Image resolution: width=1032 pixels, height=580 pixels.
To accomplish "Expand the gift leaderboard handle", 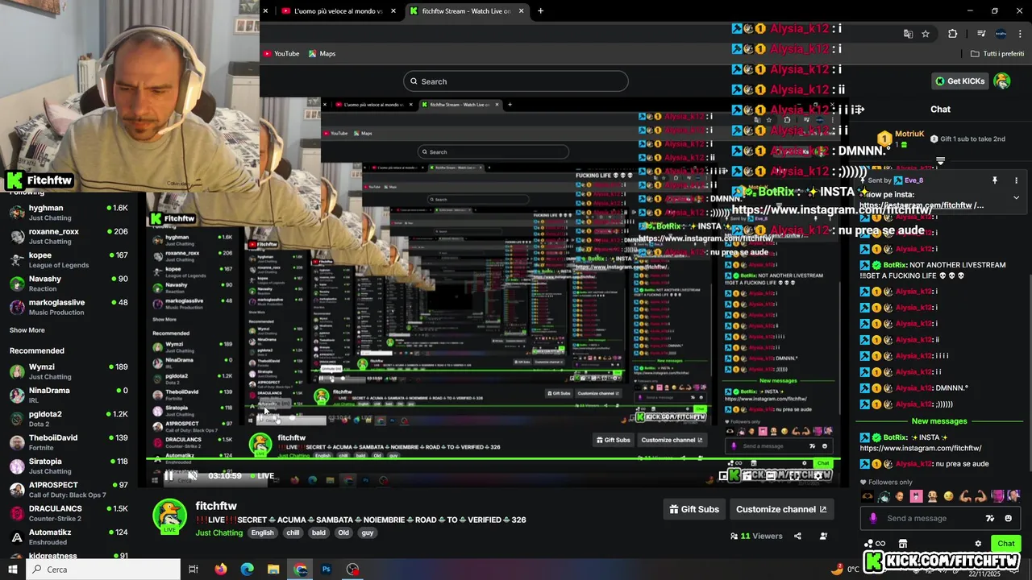I will click(x=940, y=161).
